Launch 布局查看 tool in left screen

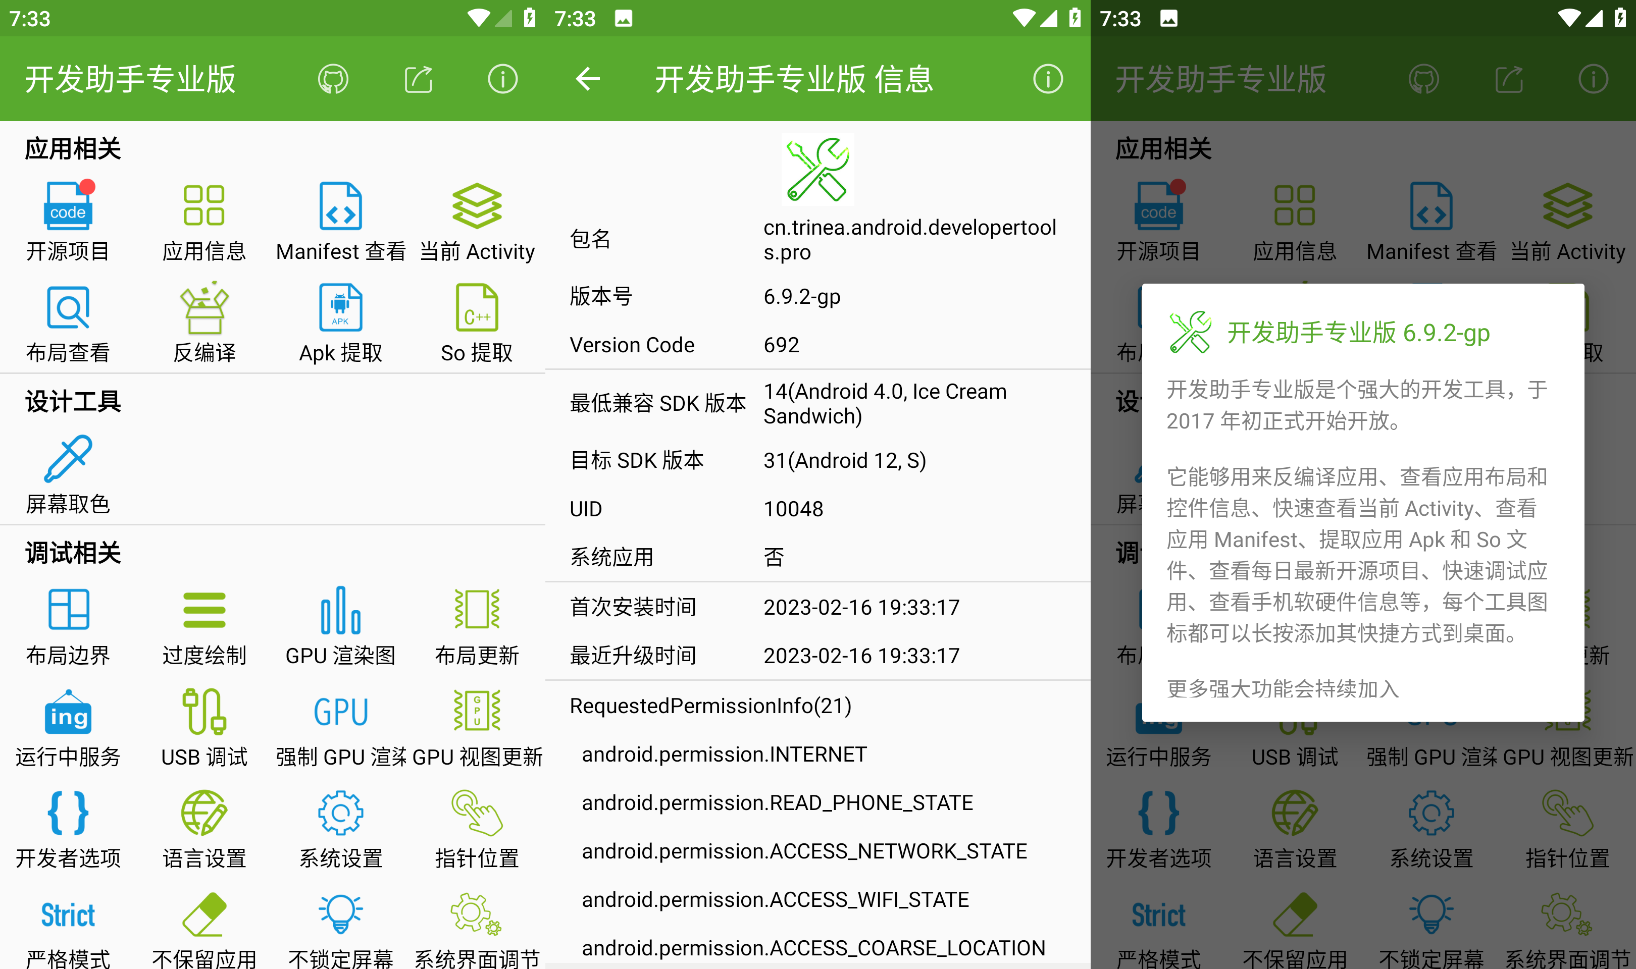click(x=68, y=324)
